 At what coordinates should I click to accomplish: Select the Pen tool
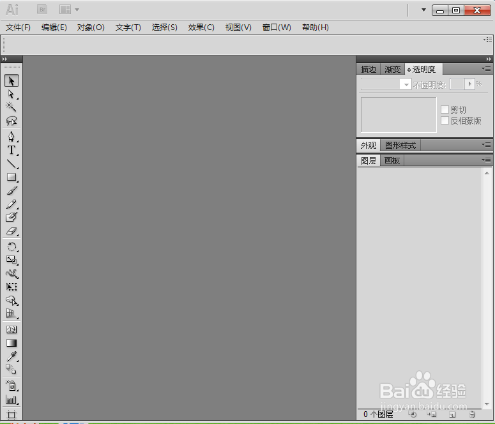point(11,137)
